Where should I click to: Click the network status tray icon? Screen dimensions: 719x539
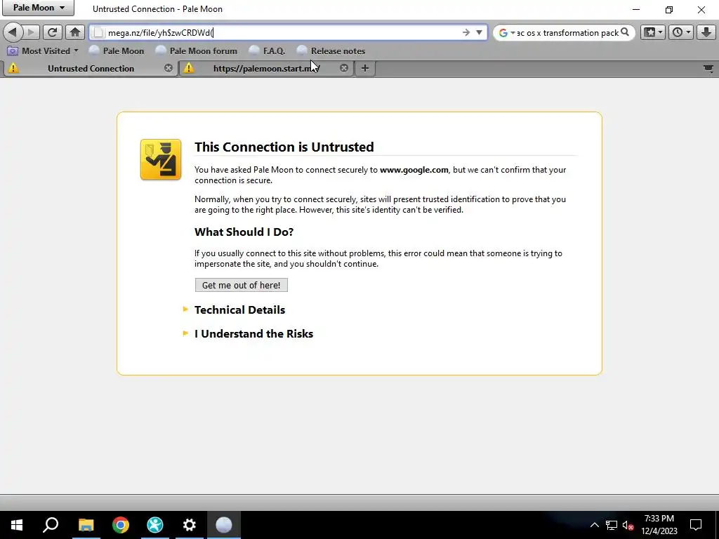coord(612,525)
